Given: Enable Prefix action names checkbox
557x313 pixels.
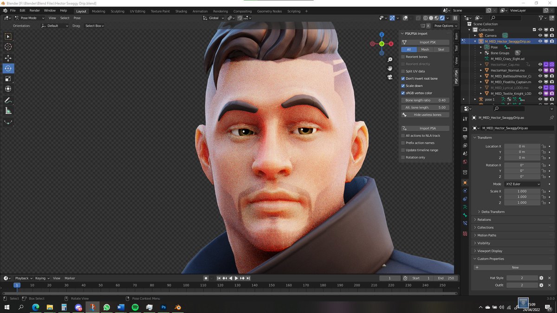Looking at the screenshot, I should coord(403,143).
